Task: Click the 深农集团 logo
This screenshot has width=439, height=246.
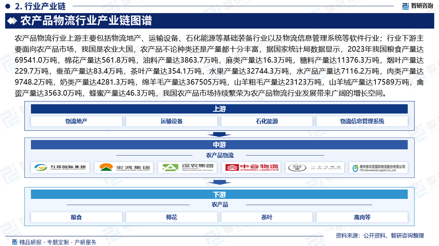Action: click(x=187, y=168)
